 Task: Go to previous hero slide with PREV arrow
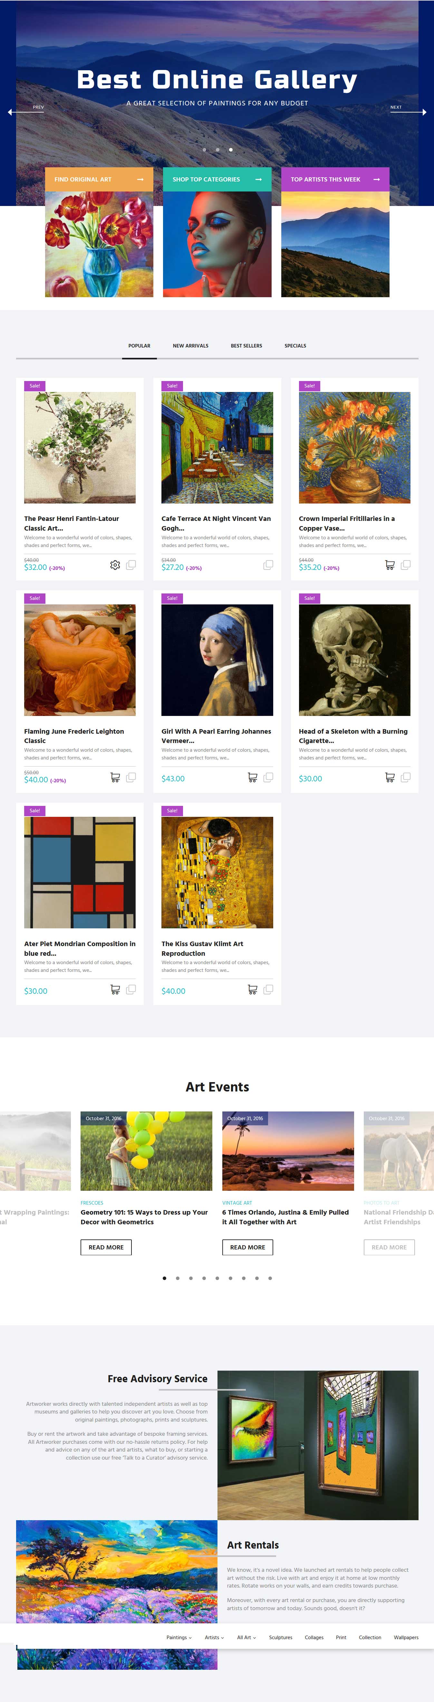26,112
